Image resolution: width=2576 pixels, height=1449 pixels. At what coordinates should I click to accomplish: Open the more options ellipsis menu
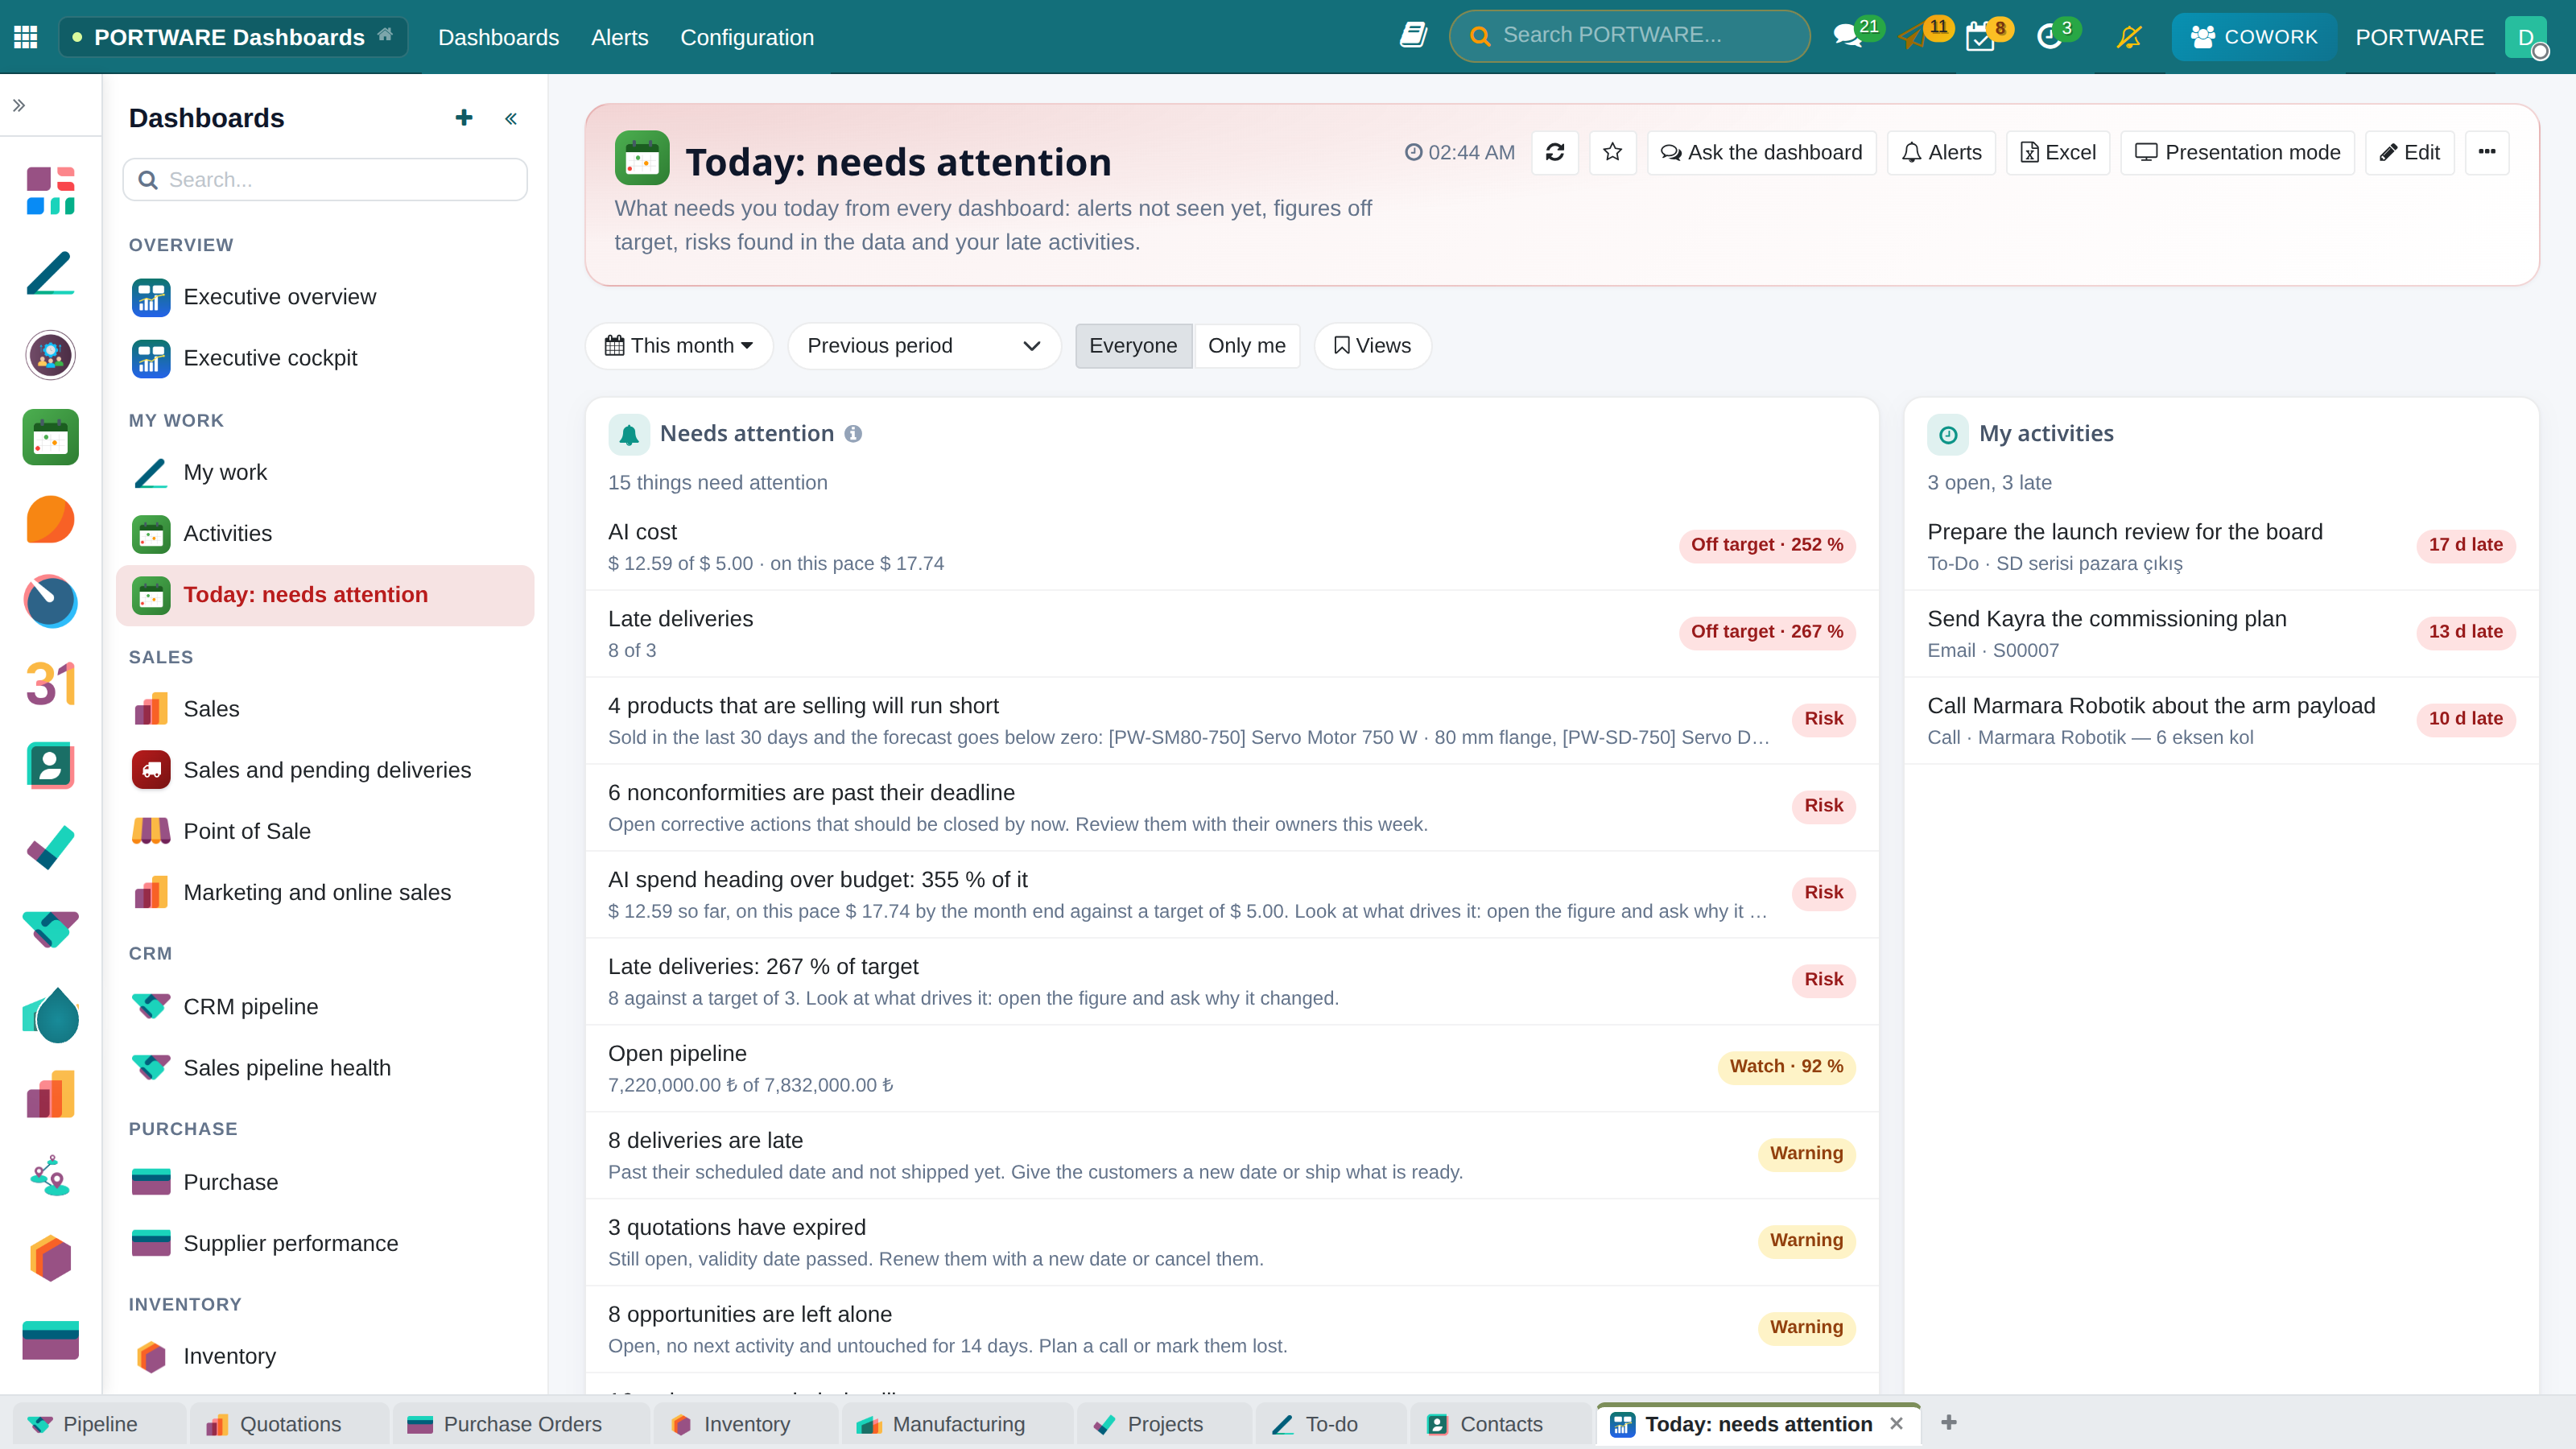[x=2487, y=152]
